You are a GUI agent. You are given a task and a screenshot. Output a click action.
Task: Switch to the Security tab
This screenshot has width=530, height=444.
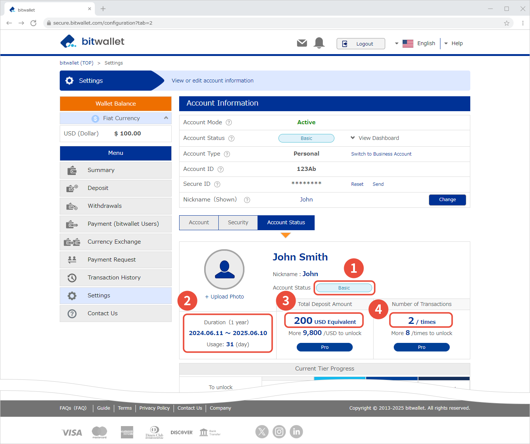238,222
